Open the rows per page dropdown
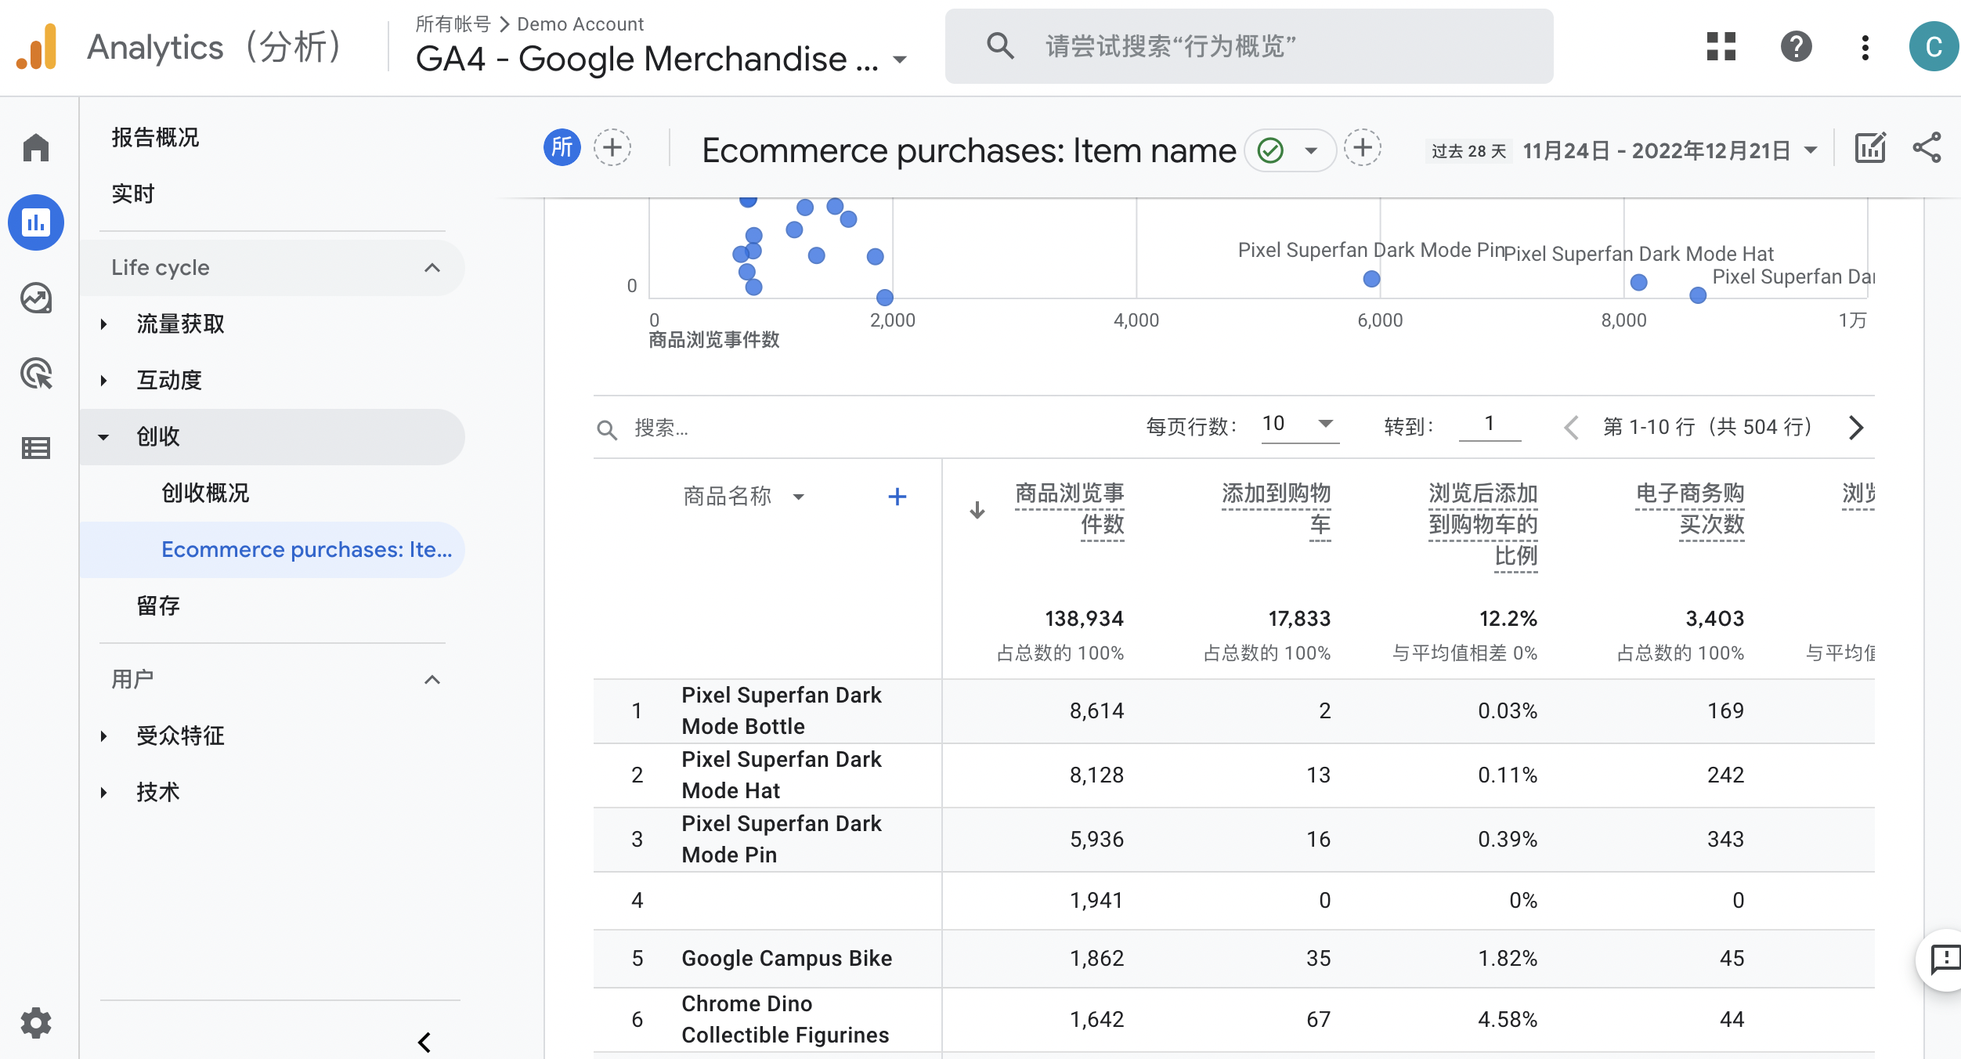The height and width of the screenshot is (1059, 1961). pos(1299,425)
